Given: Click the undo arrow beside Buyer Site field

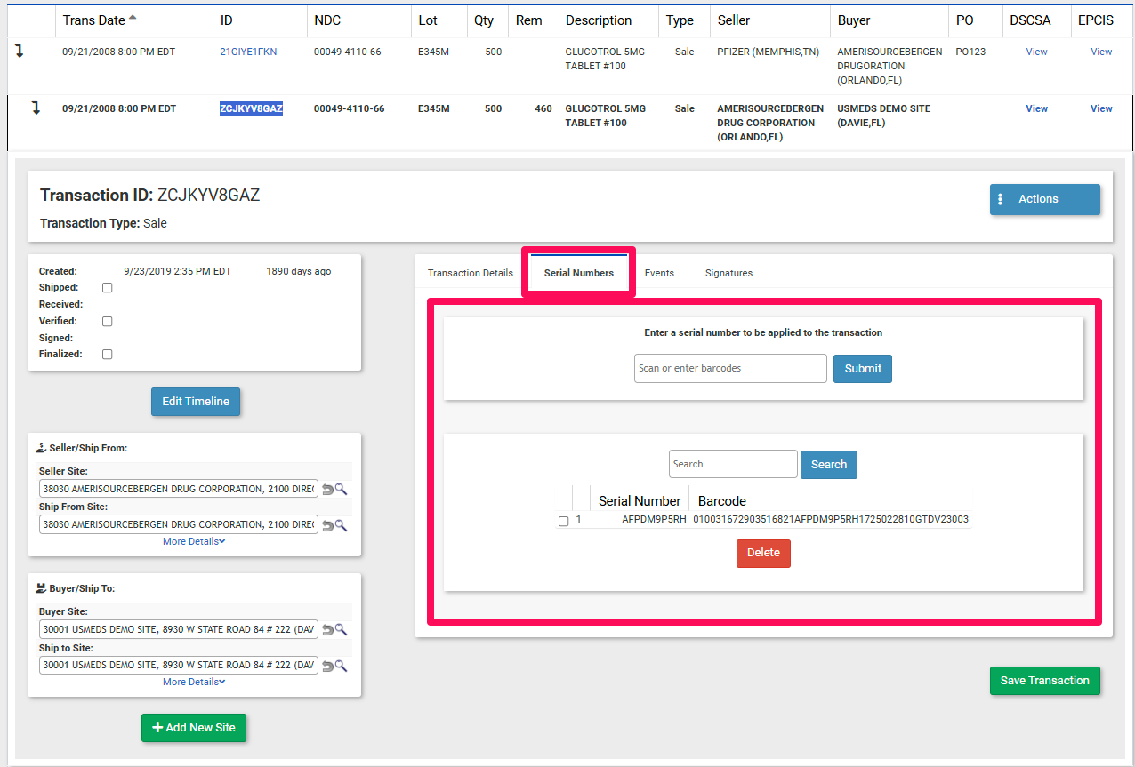Looking at the screenshot, I should [327, 629].
